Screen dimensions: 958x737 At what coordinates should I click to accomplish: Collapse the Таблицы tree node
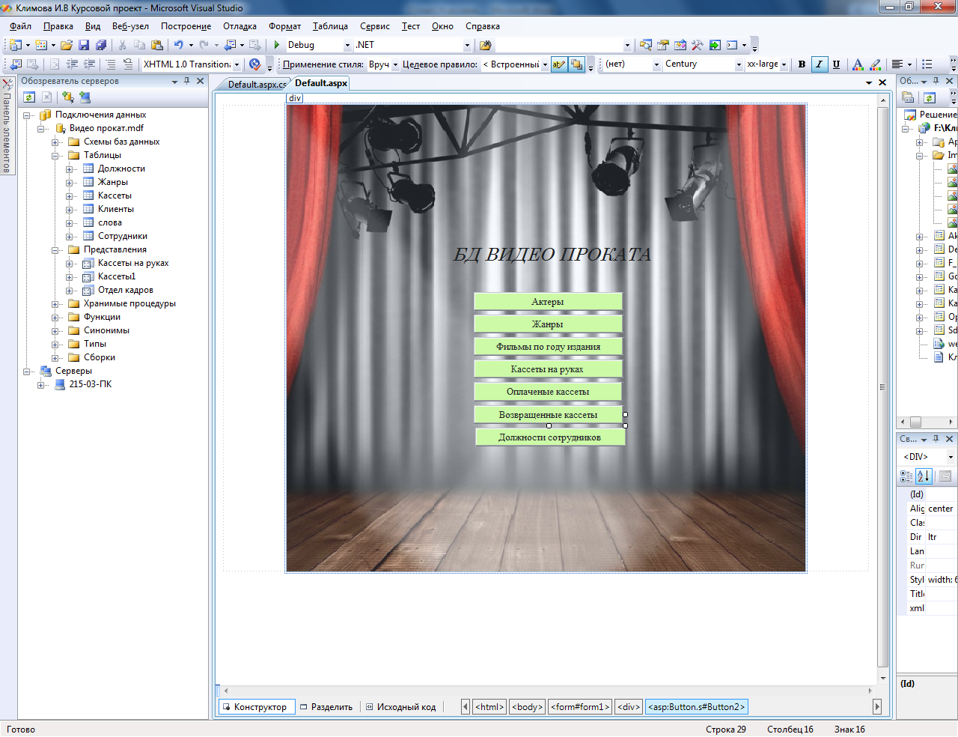coord(55,156)
